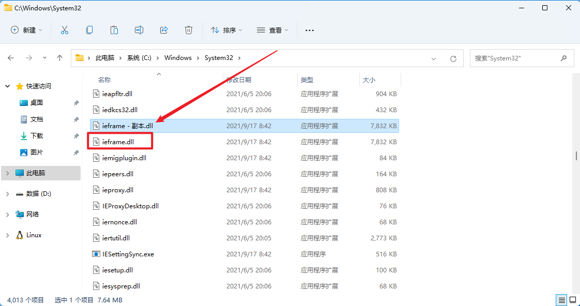Viewport: 580px width, 306px height.
Task: Select the iesetup.dll file
Action: click(245, 270)
